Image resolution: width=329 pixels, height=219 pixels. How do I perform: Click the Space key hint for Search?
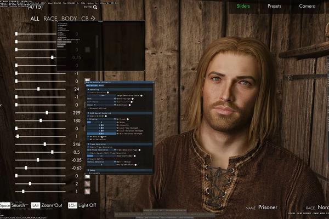point(5,205)
